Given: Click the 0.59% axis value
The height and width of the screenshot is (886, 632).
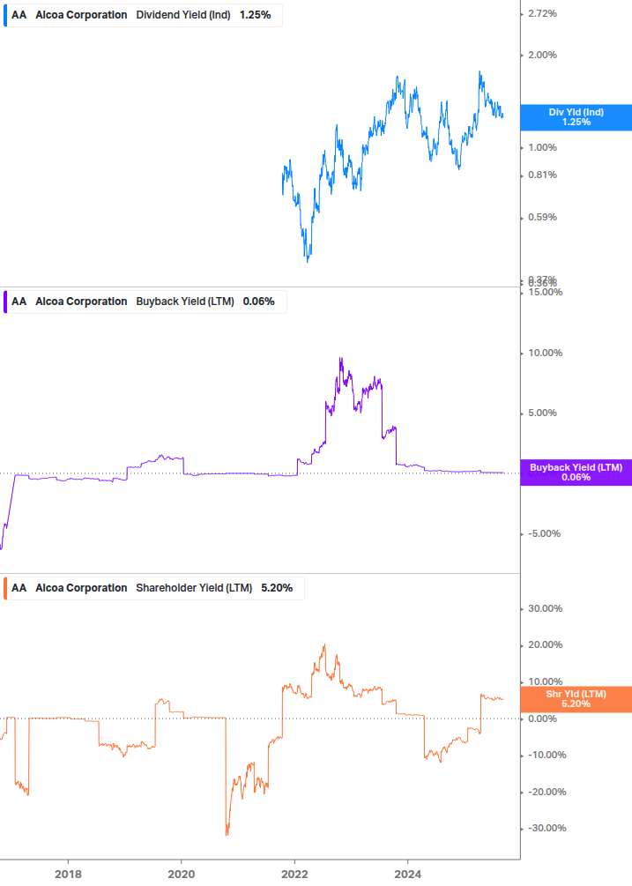Looking at the screenshot, I should (542, 218).
